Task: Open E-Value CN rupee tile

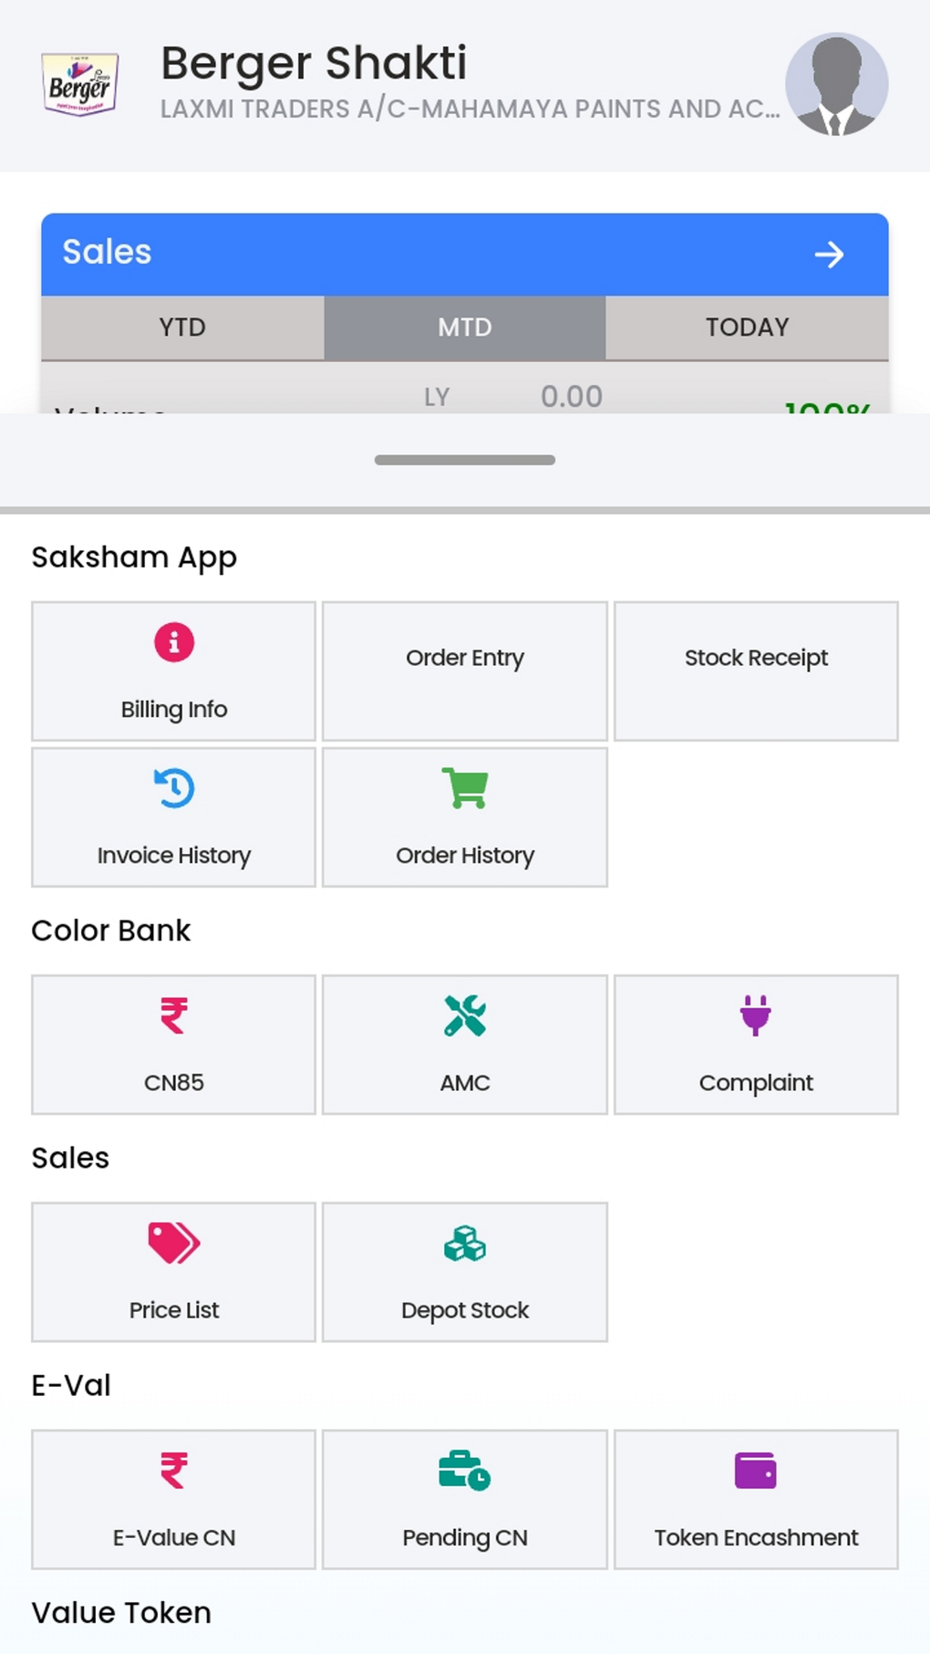Action: point(173,1498)
